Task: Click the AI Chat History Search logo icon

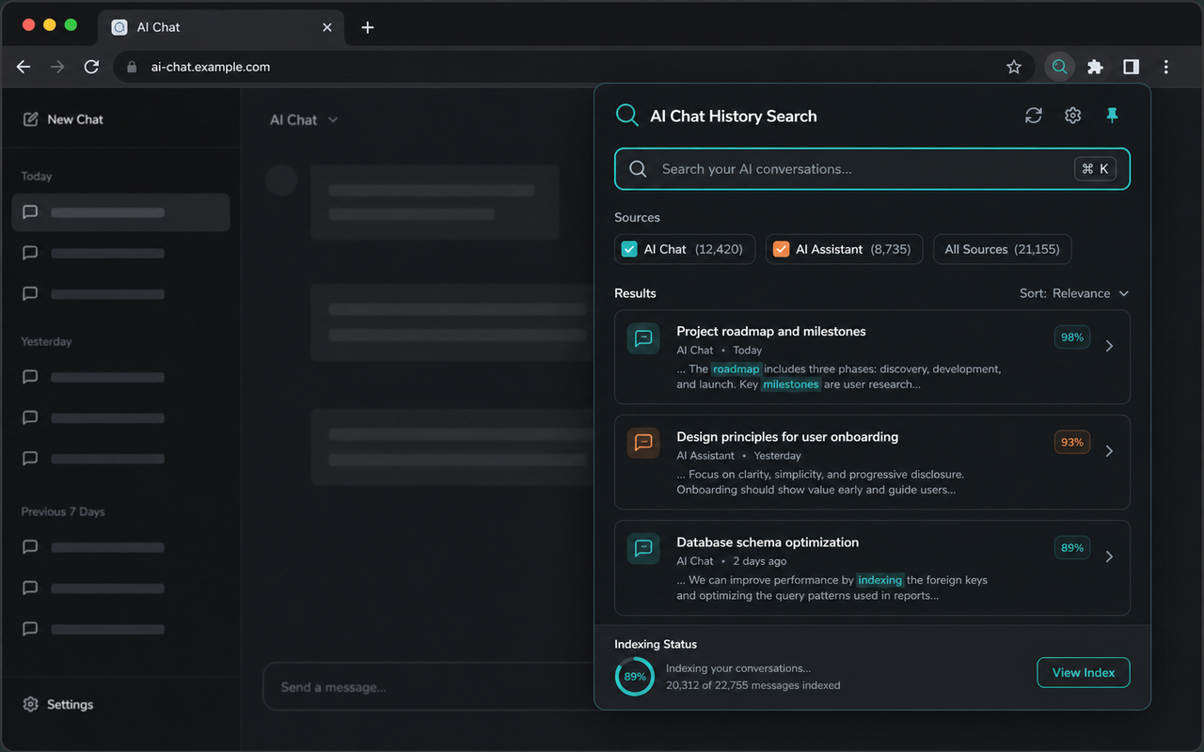Action: point(626,116)
